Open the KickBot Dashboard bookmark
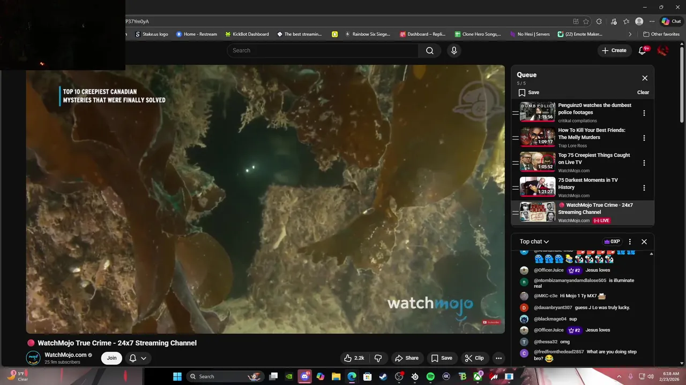 pos(247,34)
